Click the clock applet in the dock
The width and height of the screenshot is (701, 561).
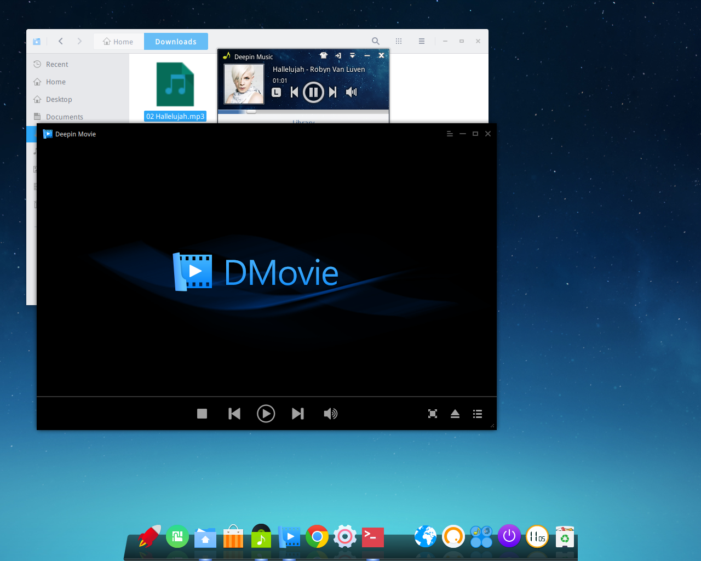[x=537, y=537]
